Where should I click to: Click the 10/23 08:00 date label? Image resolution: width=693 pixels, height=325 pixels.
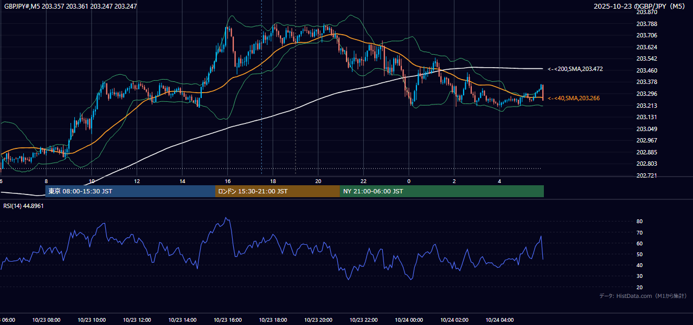click(46, 320)
